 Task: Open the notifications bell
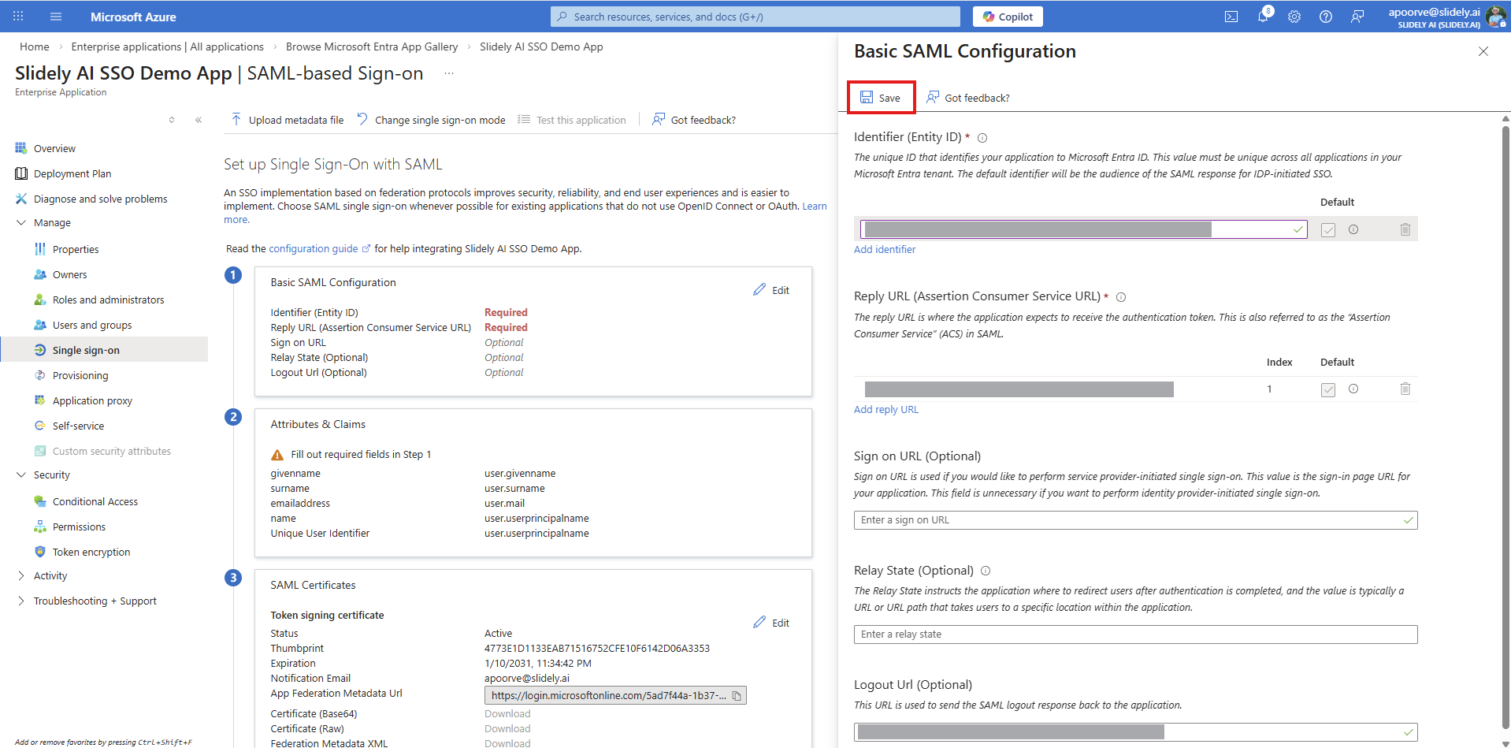click(1263, 17)
